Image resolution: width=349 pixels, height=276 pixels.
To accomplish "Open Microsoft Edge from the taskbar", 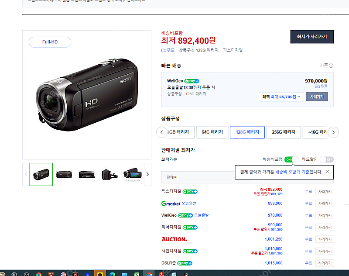I will coord(113,274).
